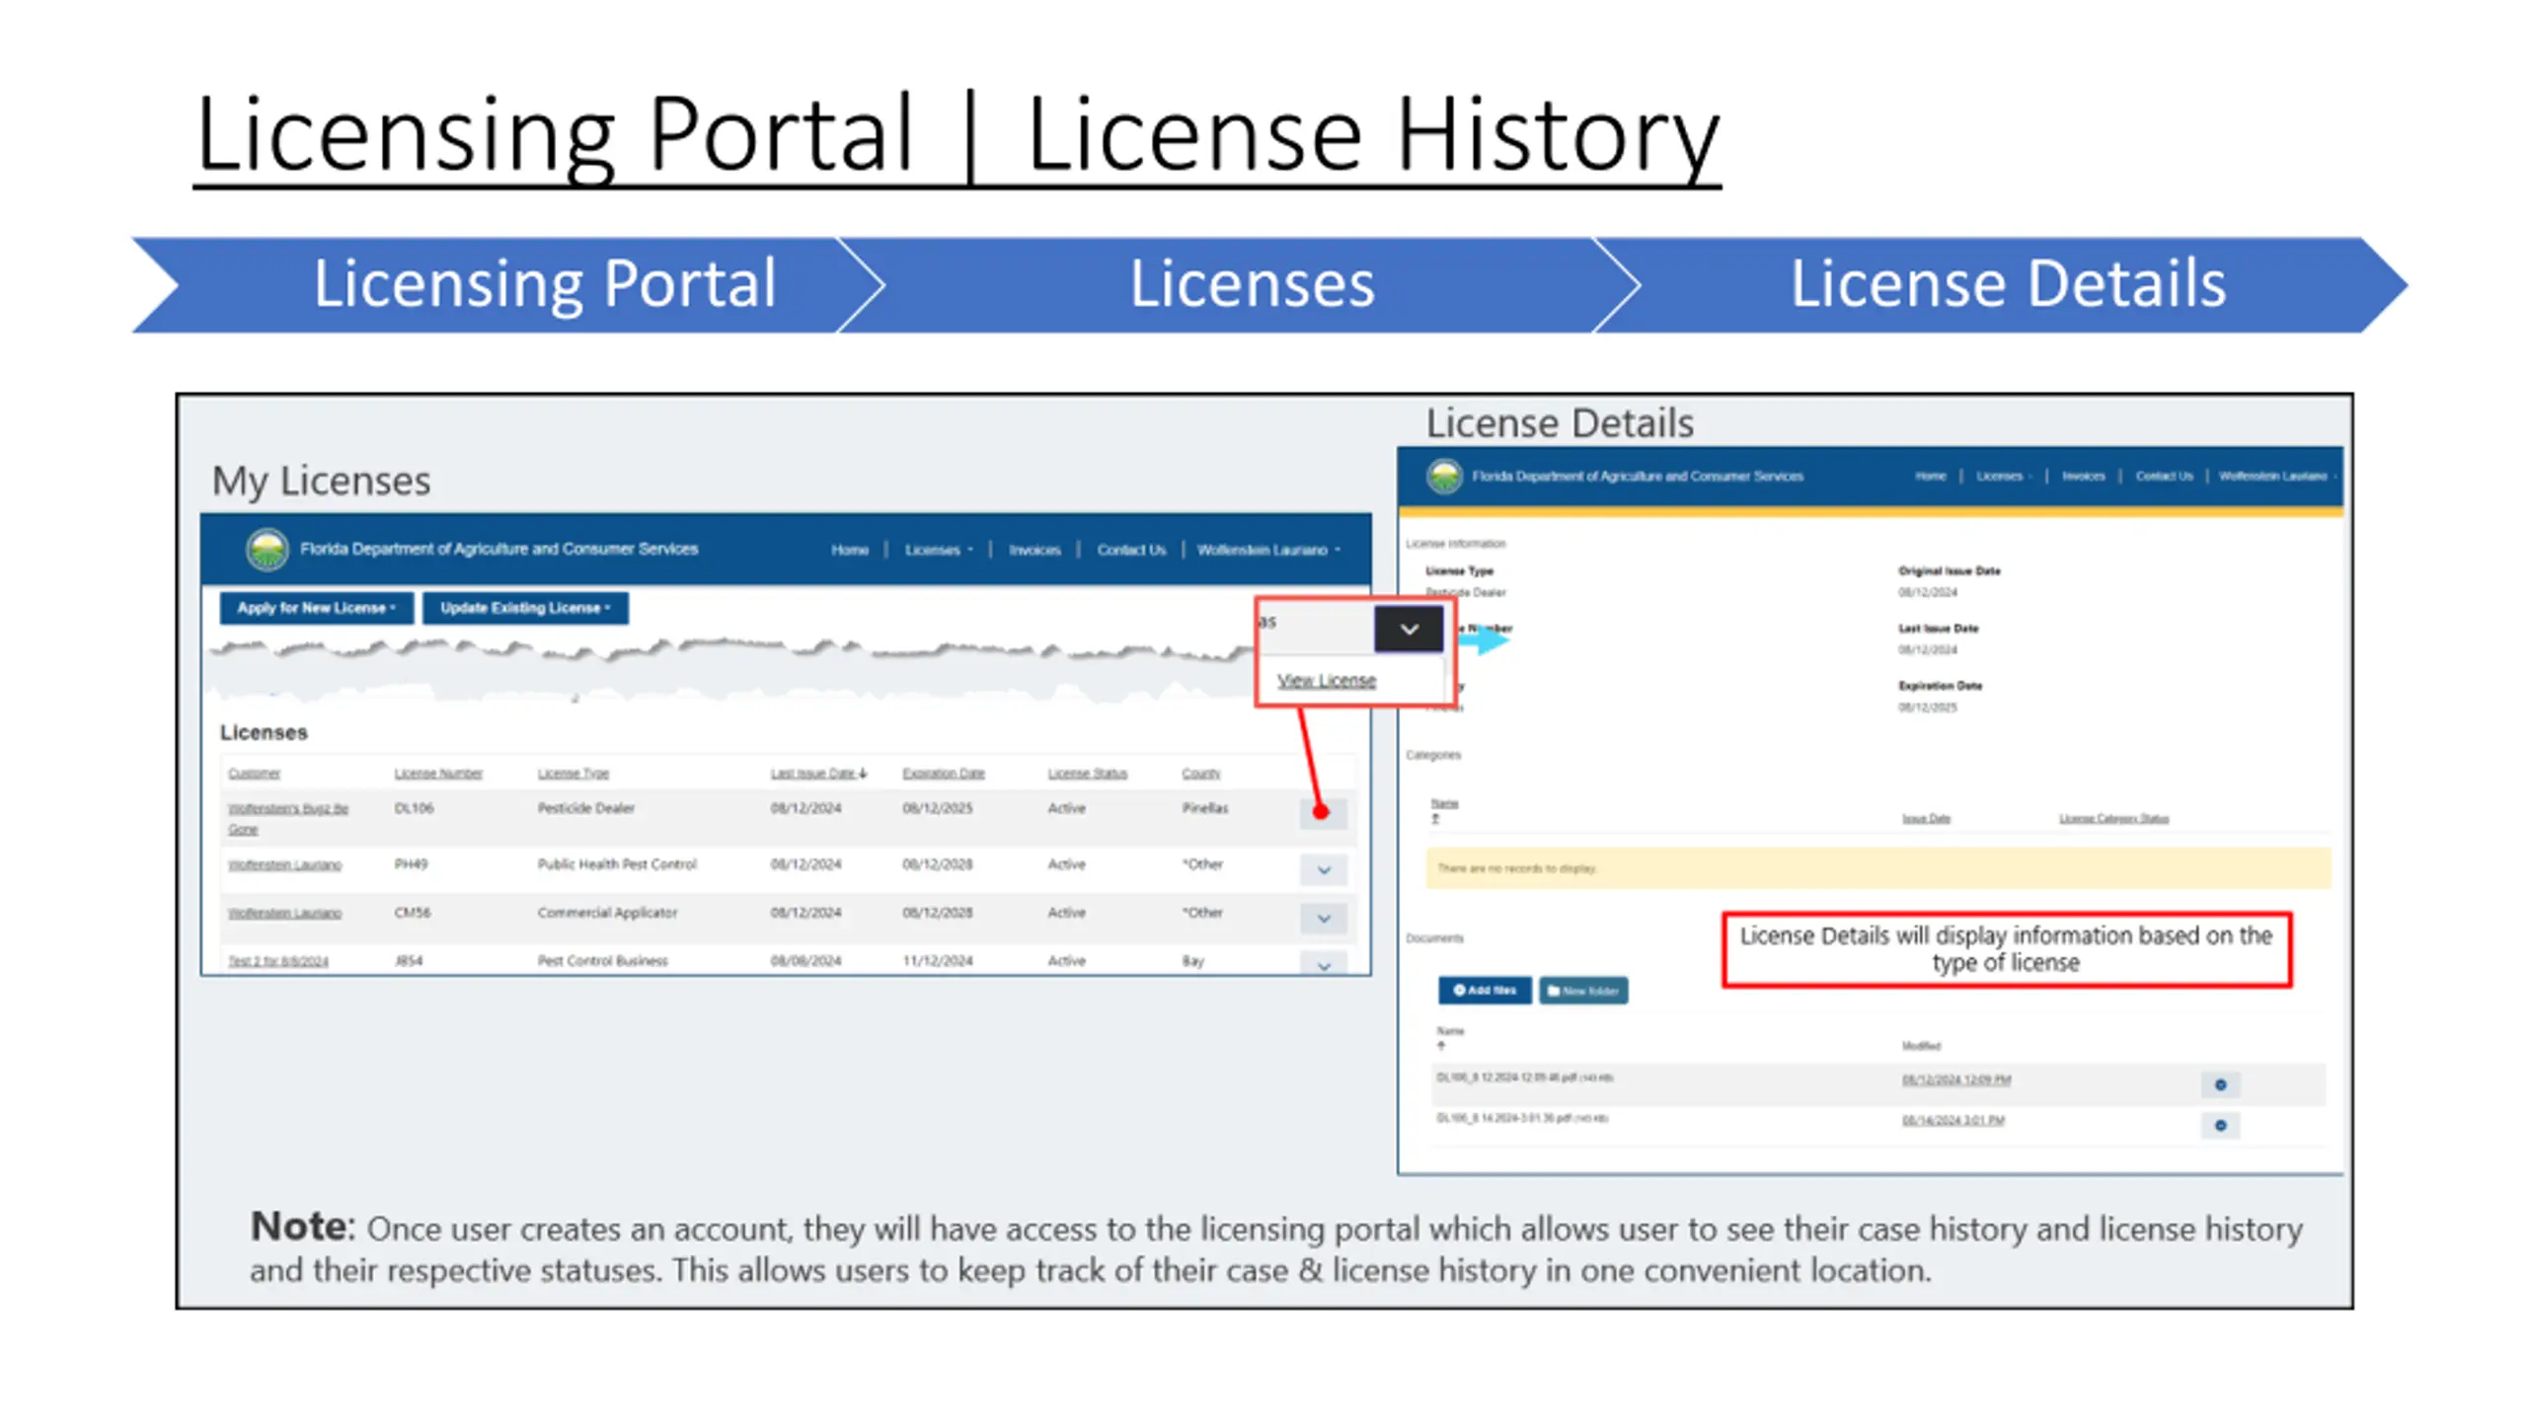Open Wolfenstein Laurano user menu in My Licenses
The height and width of the screenshot is (1421, 2527).
click(x=1267, y=550)
